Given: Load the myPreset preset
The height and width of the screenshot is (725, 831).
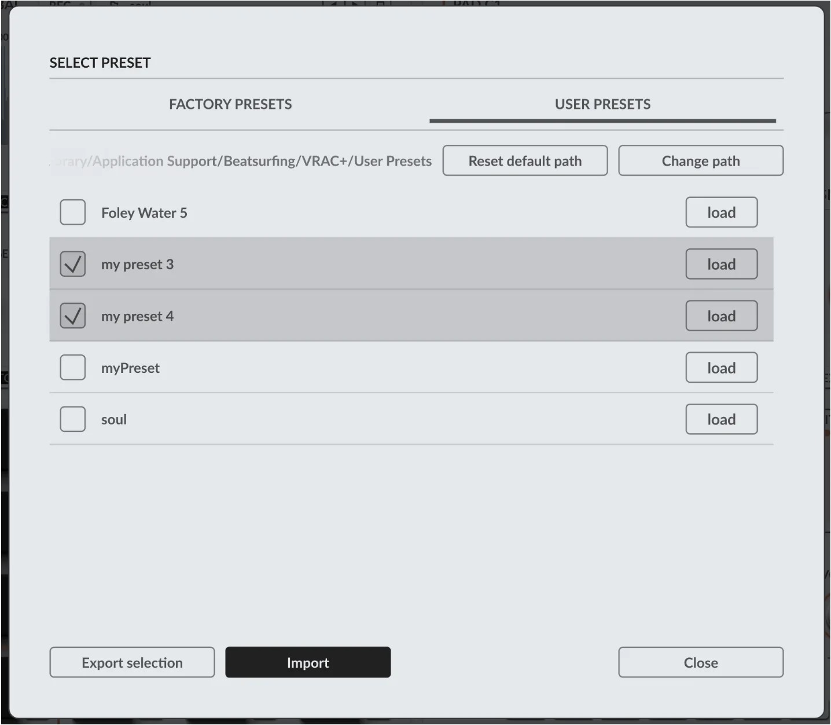Looking at the screenshot, I should (722, 368).
